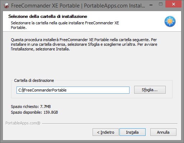Click the window title bar text
The height and width of the screenshot is (143, 184).
coord(78,6)
